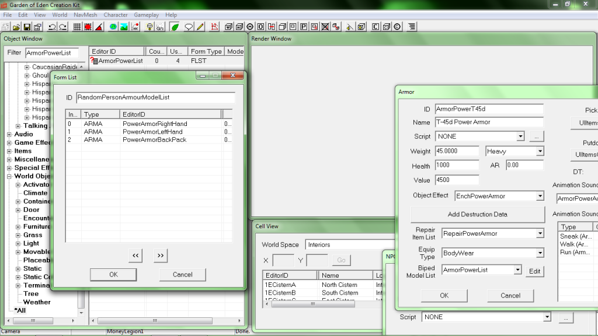Click the crossed-out box toolbar icon
Image resolution: width=598 pixels, height=336 pixels.
click(x=325, y=27)
